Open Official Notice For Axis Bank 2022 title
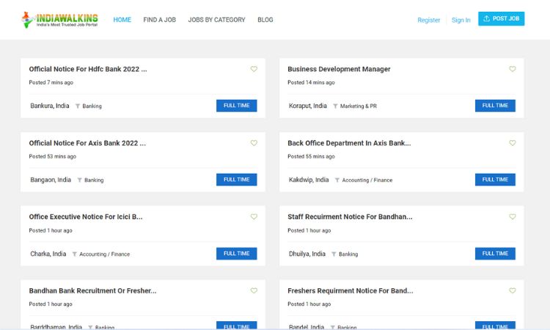The image size is (550, 330). click(x=87, y=143)
